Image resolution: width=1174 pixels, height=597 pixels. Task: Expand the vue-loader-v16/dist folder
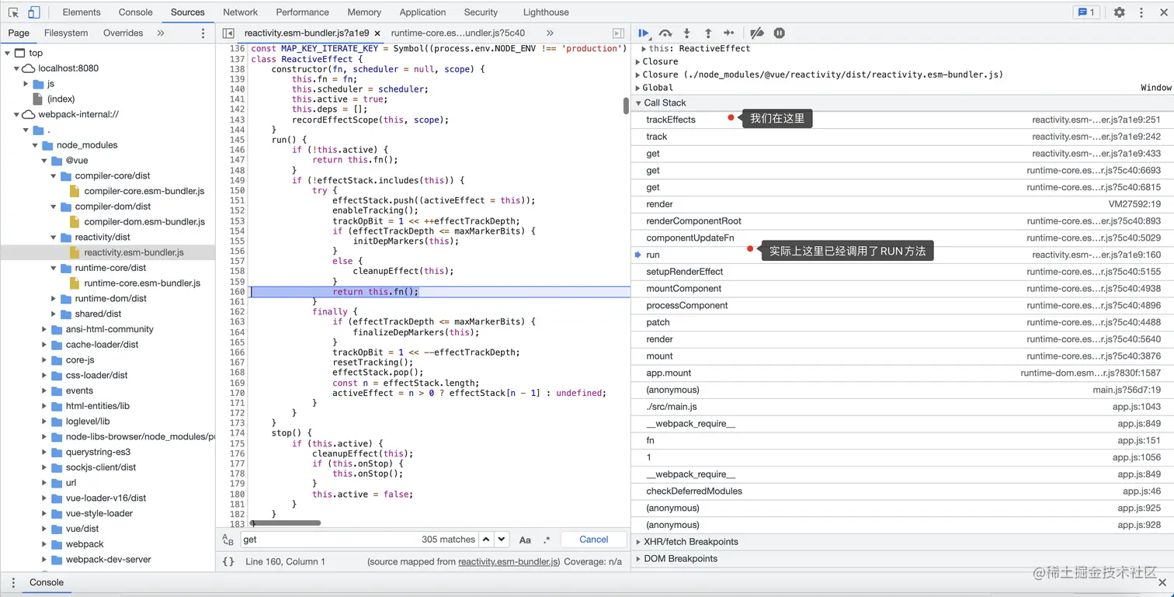tap(44, 498)
